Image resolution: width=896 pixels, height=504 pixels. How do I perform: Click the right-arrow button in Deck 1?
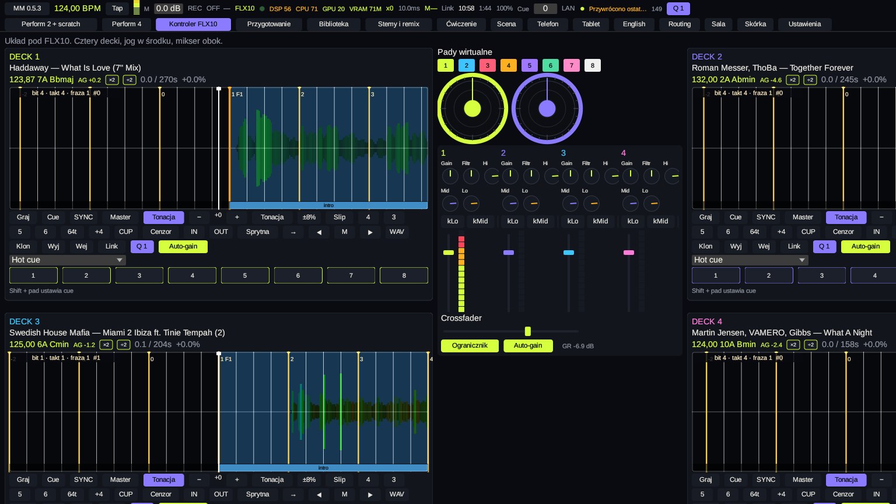293,232
